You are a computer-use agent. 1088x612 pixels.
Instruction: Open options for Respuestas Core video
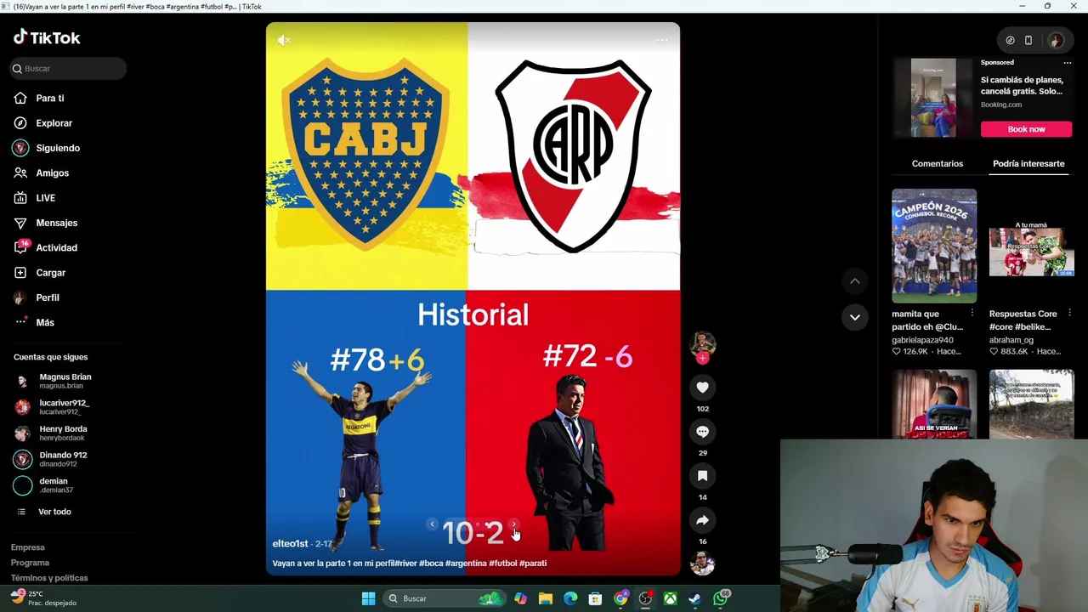[1070, 314]
